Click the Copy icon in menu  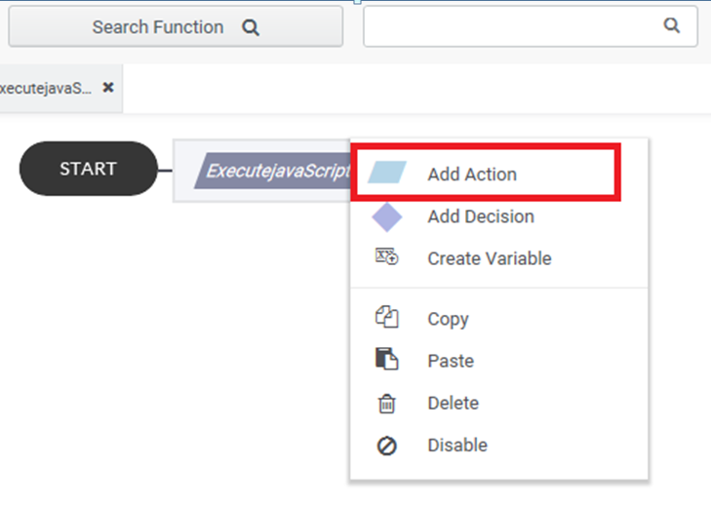pos(387,317)
